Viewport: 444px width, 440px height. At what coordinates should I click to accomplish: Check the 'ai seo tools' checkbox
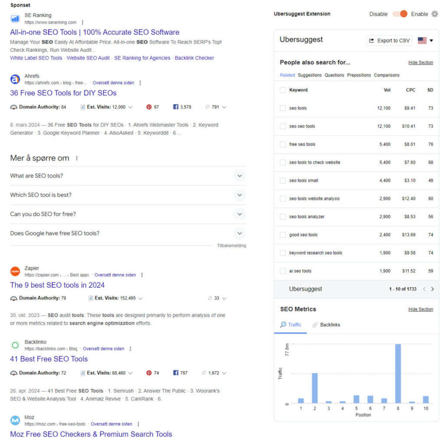coord(283,271)
